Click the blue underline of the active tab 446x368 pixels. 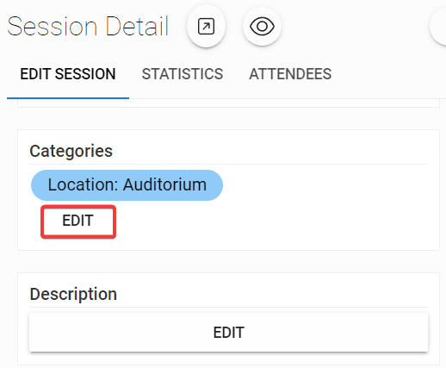click(68, 98)
